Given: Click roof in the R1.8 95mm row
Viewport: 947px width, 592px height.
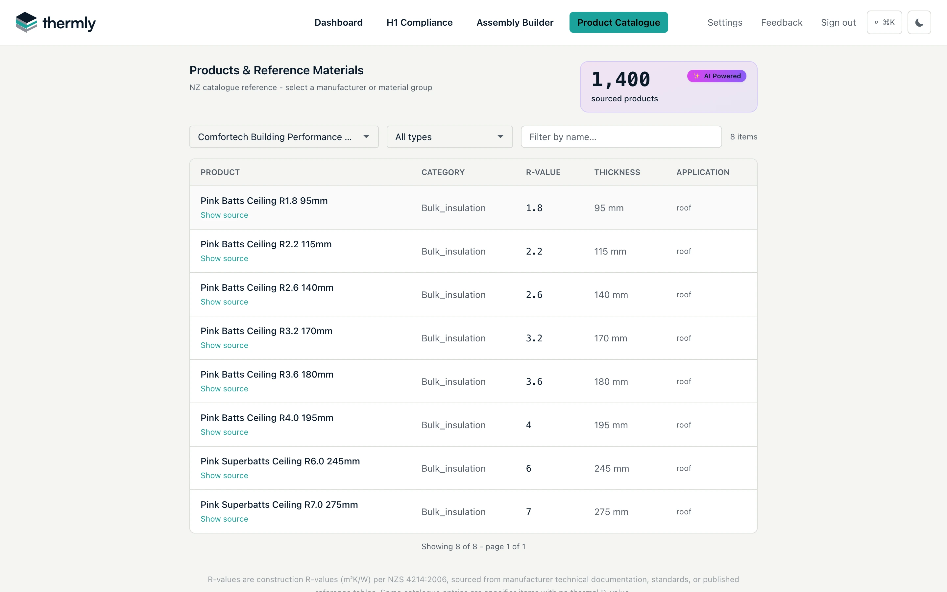Looking at the screenshot, I should [x=684, y=208].
